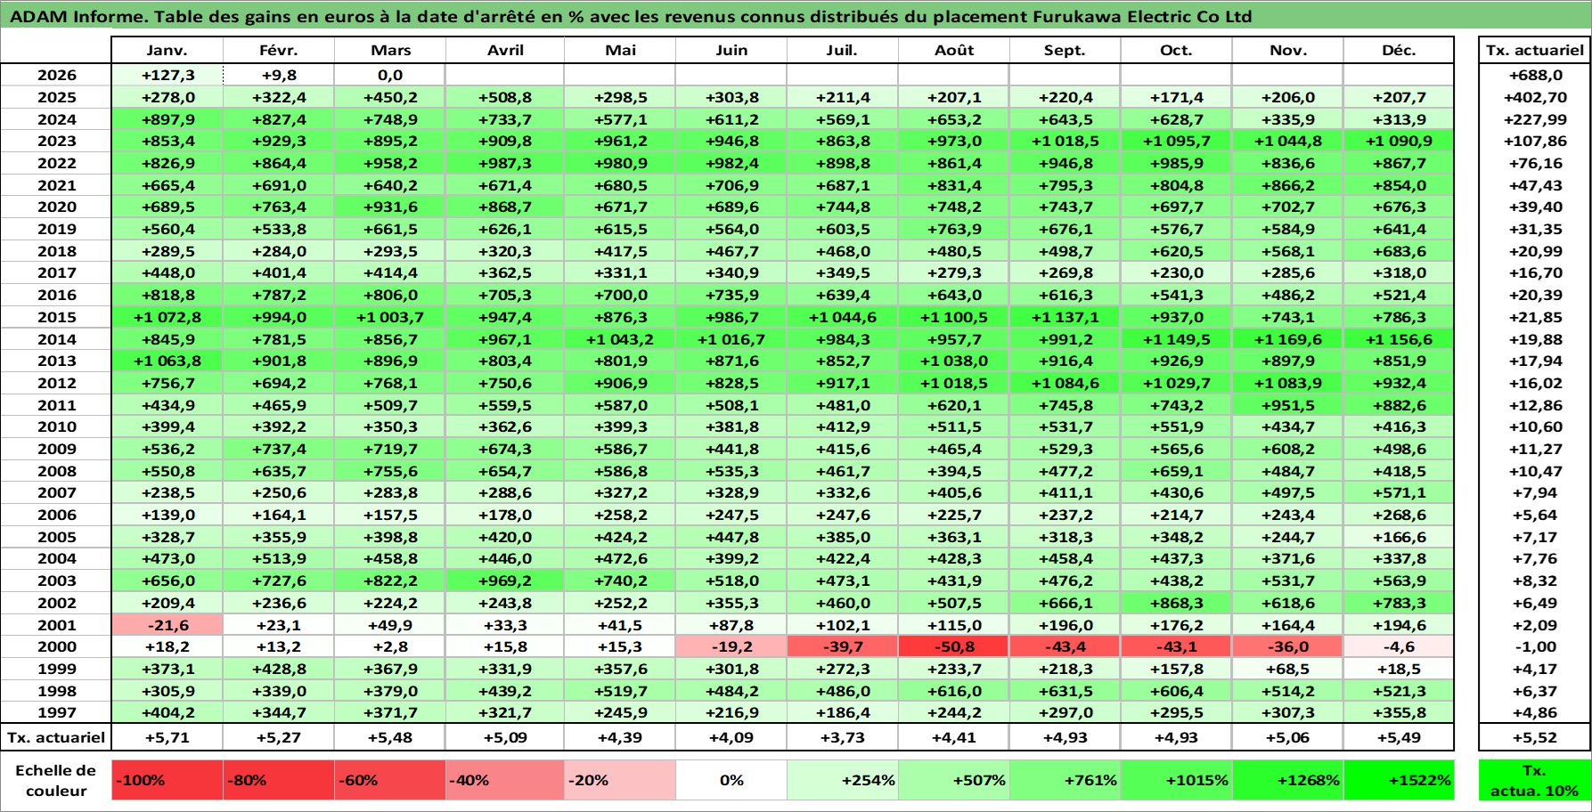Click the cell -4,6 in 2000
Image resolution: width=1592 pixels, height=812 pixels.
[1399, 646]
